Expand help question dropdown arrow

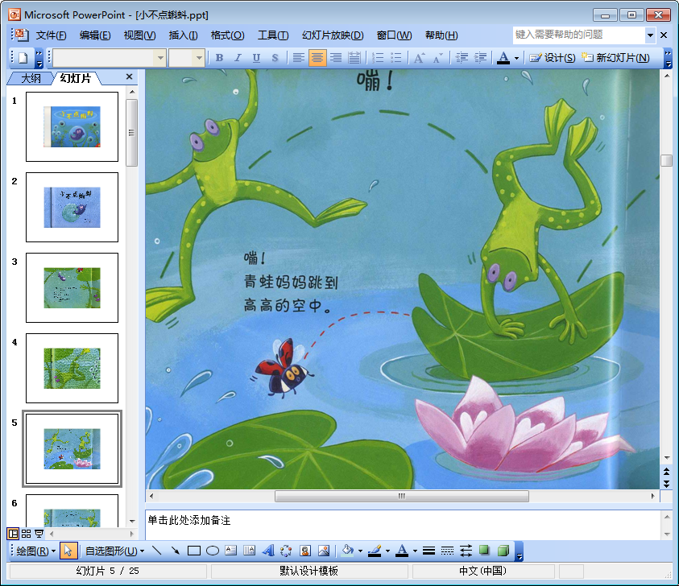650,35
